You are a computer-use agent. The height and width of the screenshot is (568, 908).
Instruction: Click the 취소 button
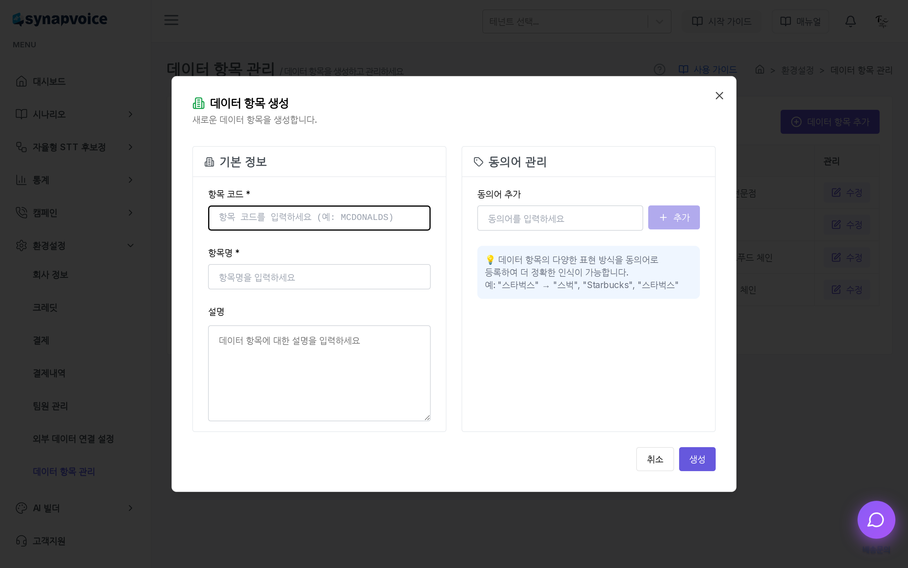[655, 459]
